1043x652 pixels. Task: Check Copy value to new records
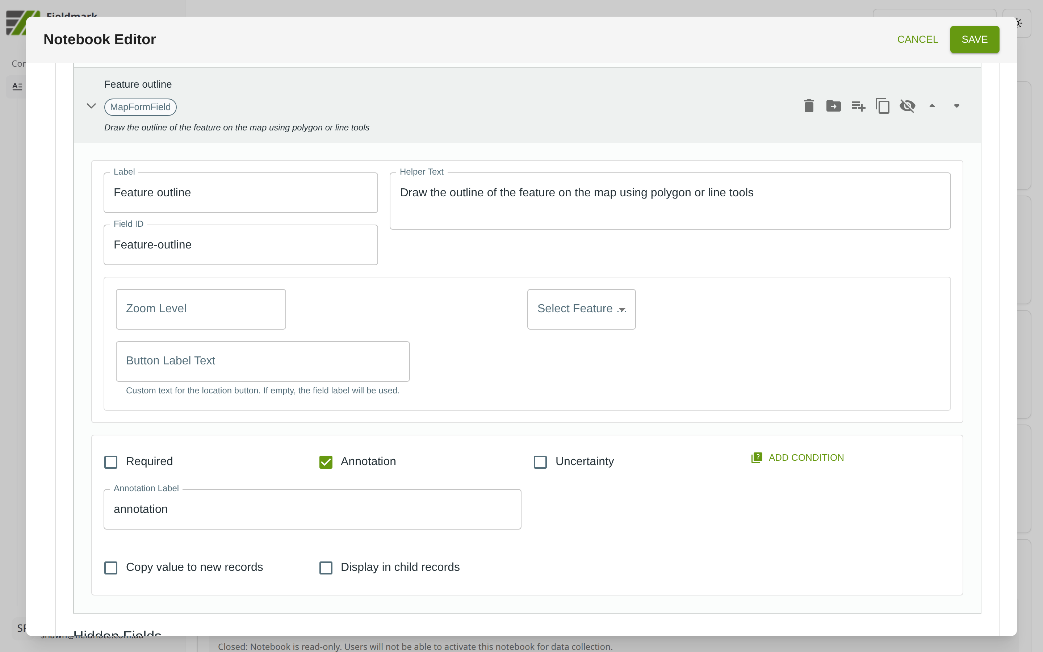pos(111,568)
